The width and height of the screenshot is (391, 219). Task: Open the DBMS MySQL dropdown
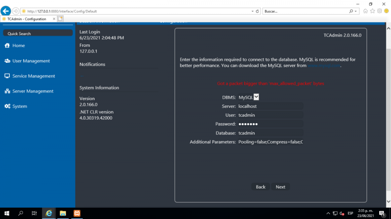click(256, 97)
